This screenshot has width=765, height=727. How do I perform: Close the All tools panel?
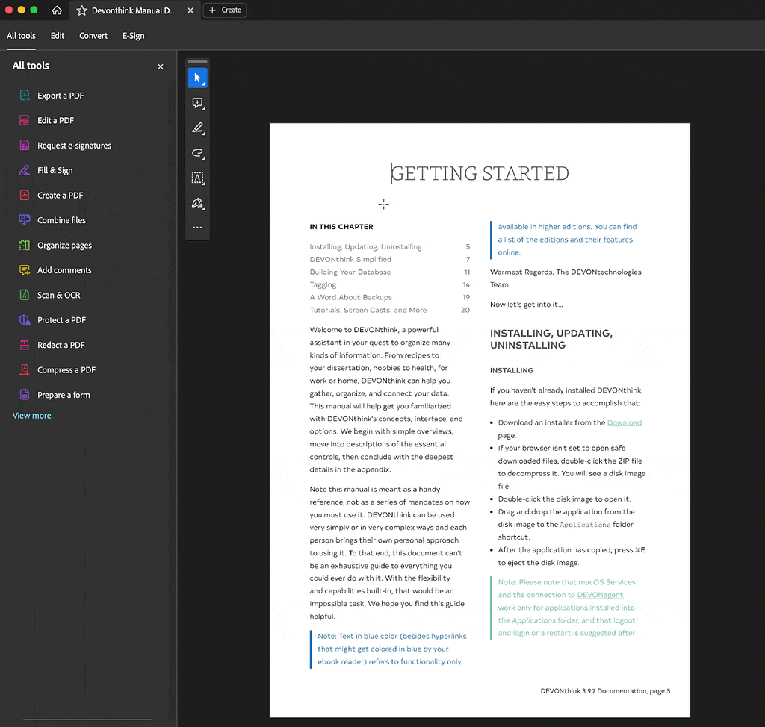160,66
